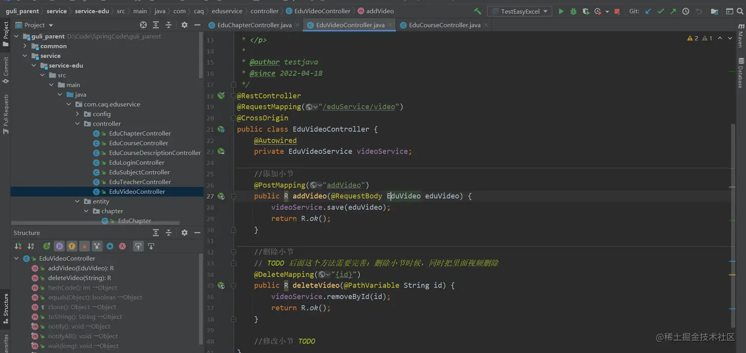Toggle Show Lambdas pink lambda filter
The height and width of the screenshot is (353, 746).
tap(122, 246)
